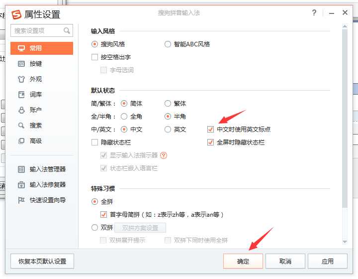
Task: Choose 繁体 radio button
Action: (168, 104)
